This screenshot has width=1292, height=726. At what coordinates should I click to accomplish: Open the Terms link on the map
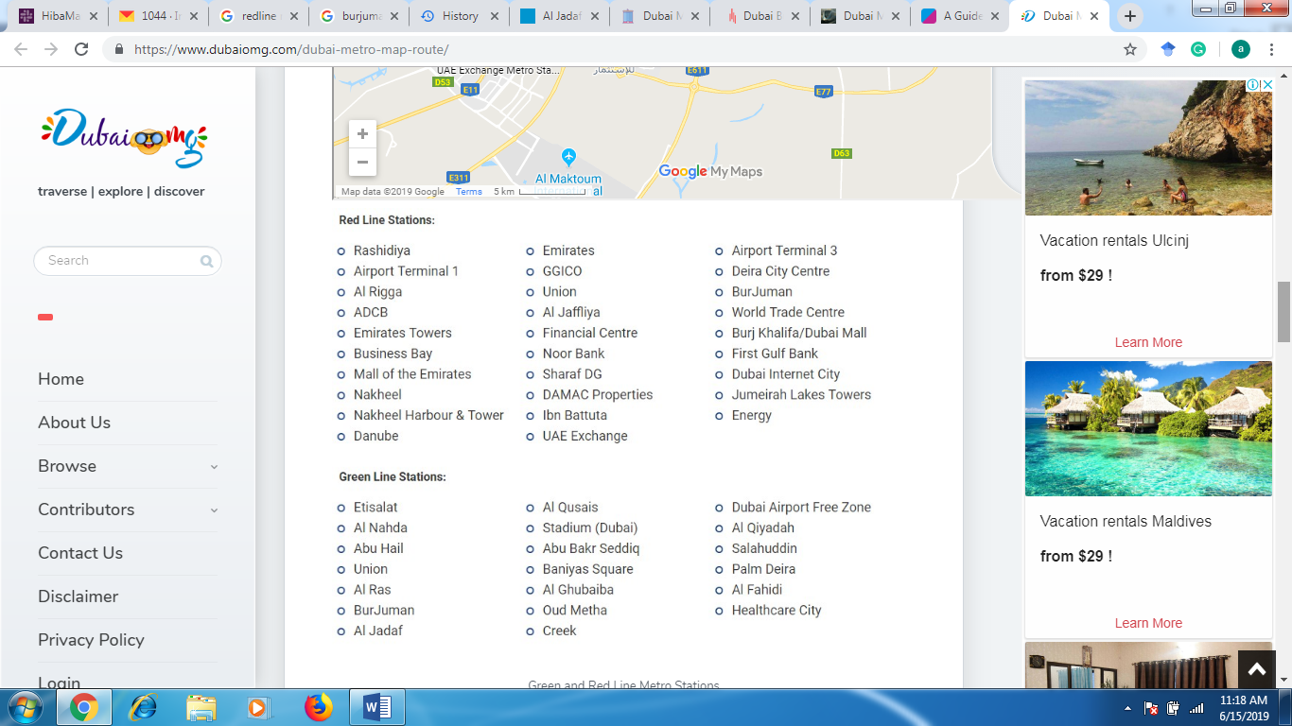(x=468, y=191)
